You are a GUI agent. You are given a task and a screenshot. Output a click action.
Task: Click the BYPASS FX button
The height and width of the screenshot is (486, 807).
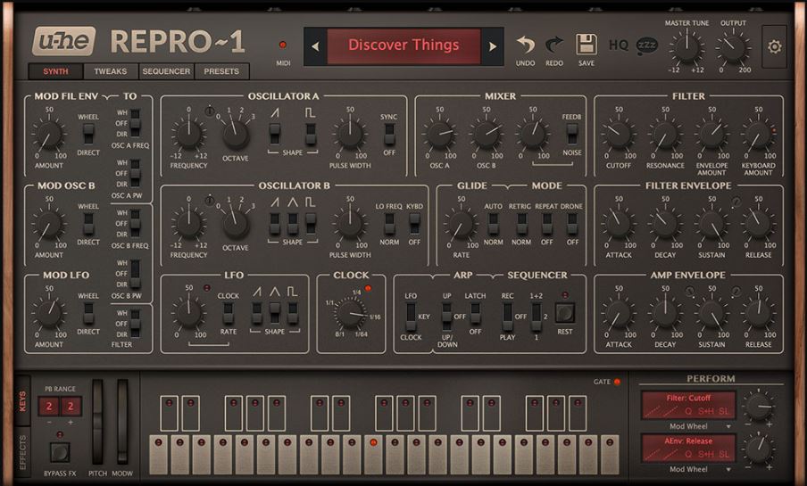tap(60, 453)
